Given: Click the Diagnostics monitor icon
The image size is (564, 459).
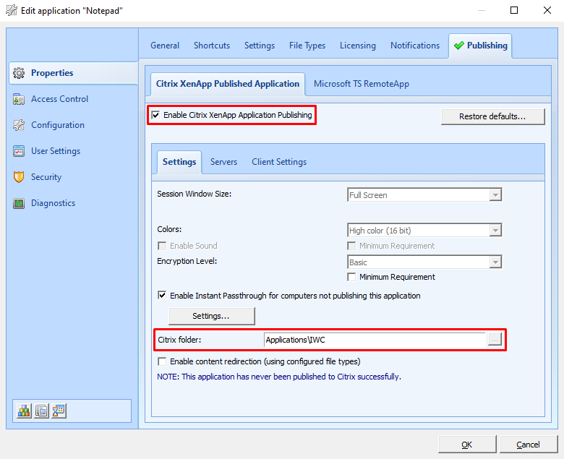Looking at the screenshot, I should click(19, 203).
